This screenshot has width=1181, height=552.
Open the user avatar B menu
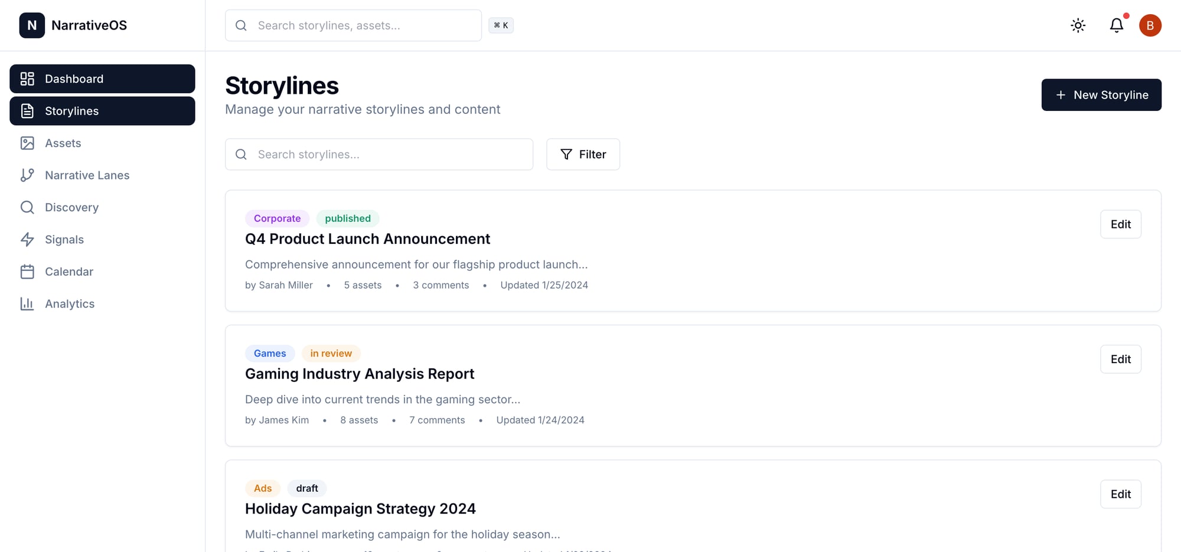point(1150,25)
